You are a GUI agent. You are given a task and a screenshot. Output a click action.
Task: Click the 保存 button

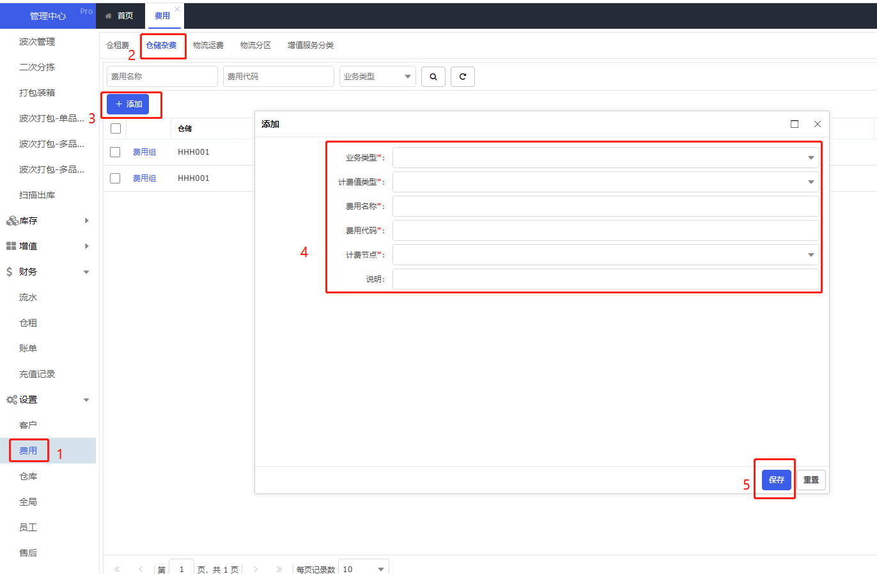pyautogui.click(x=777, y=480)
